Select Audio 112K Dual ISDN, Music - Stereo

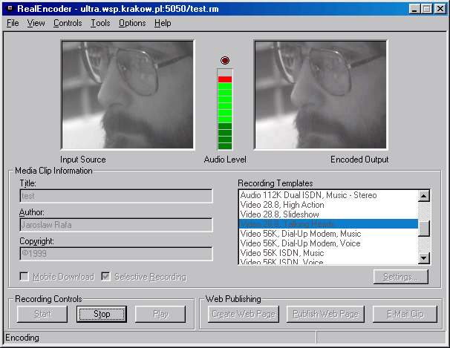coord(328,195)
